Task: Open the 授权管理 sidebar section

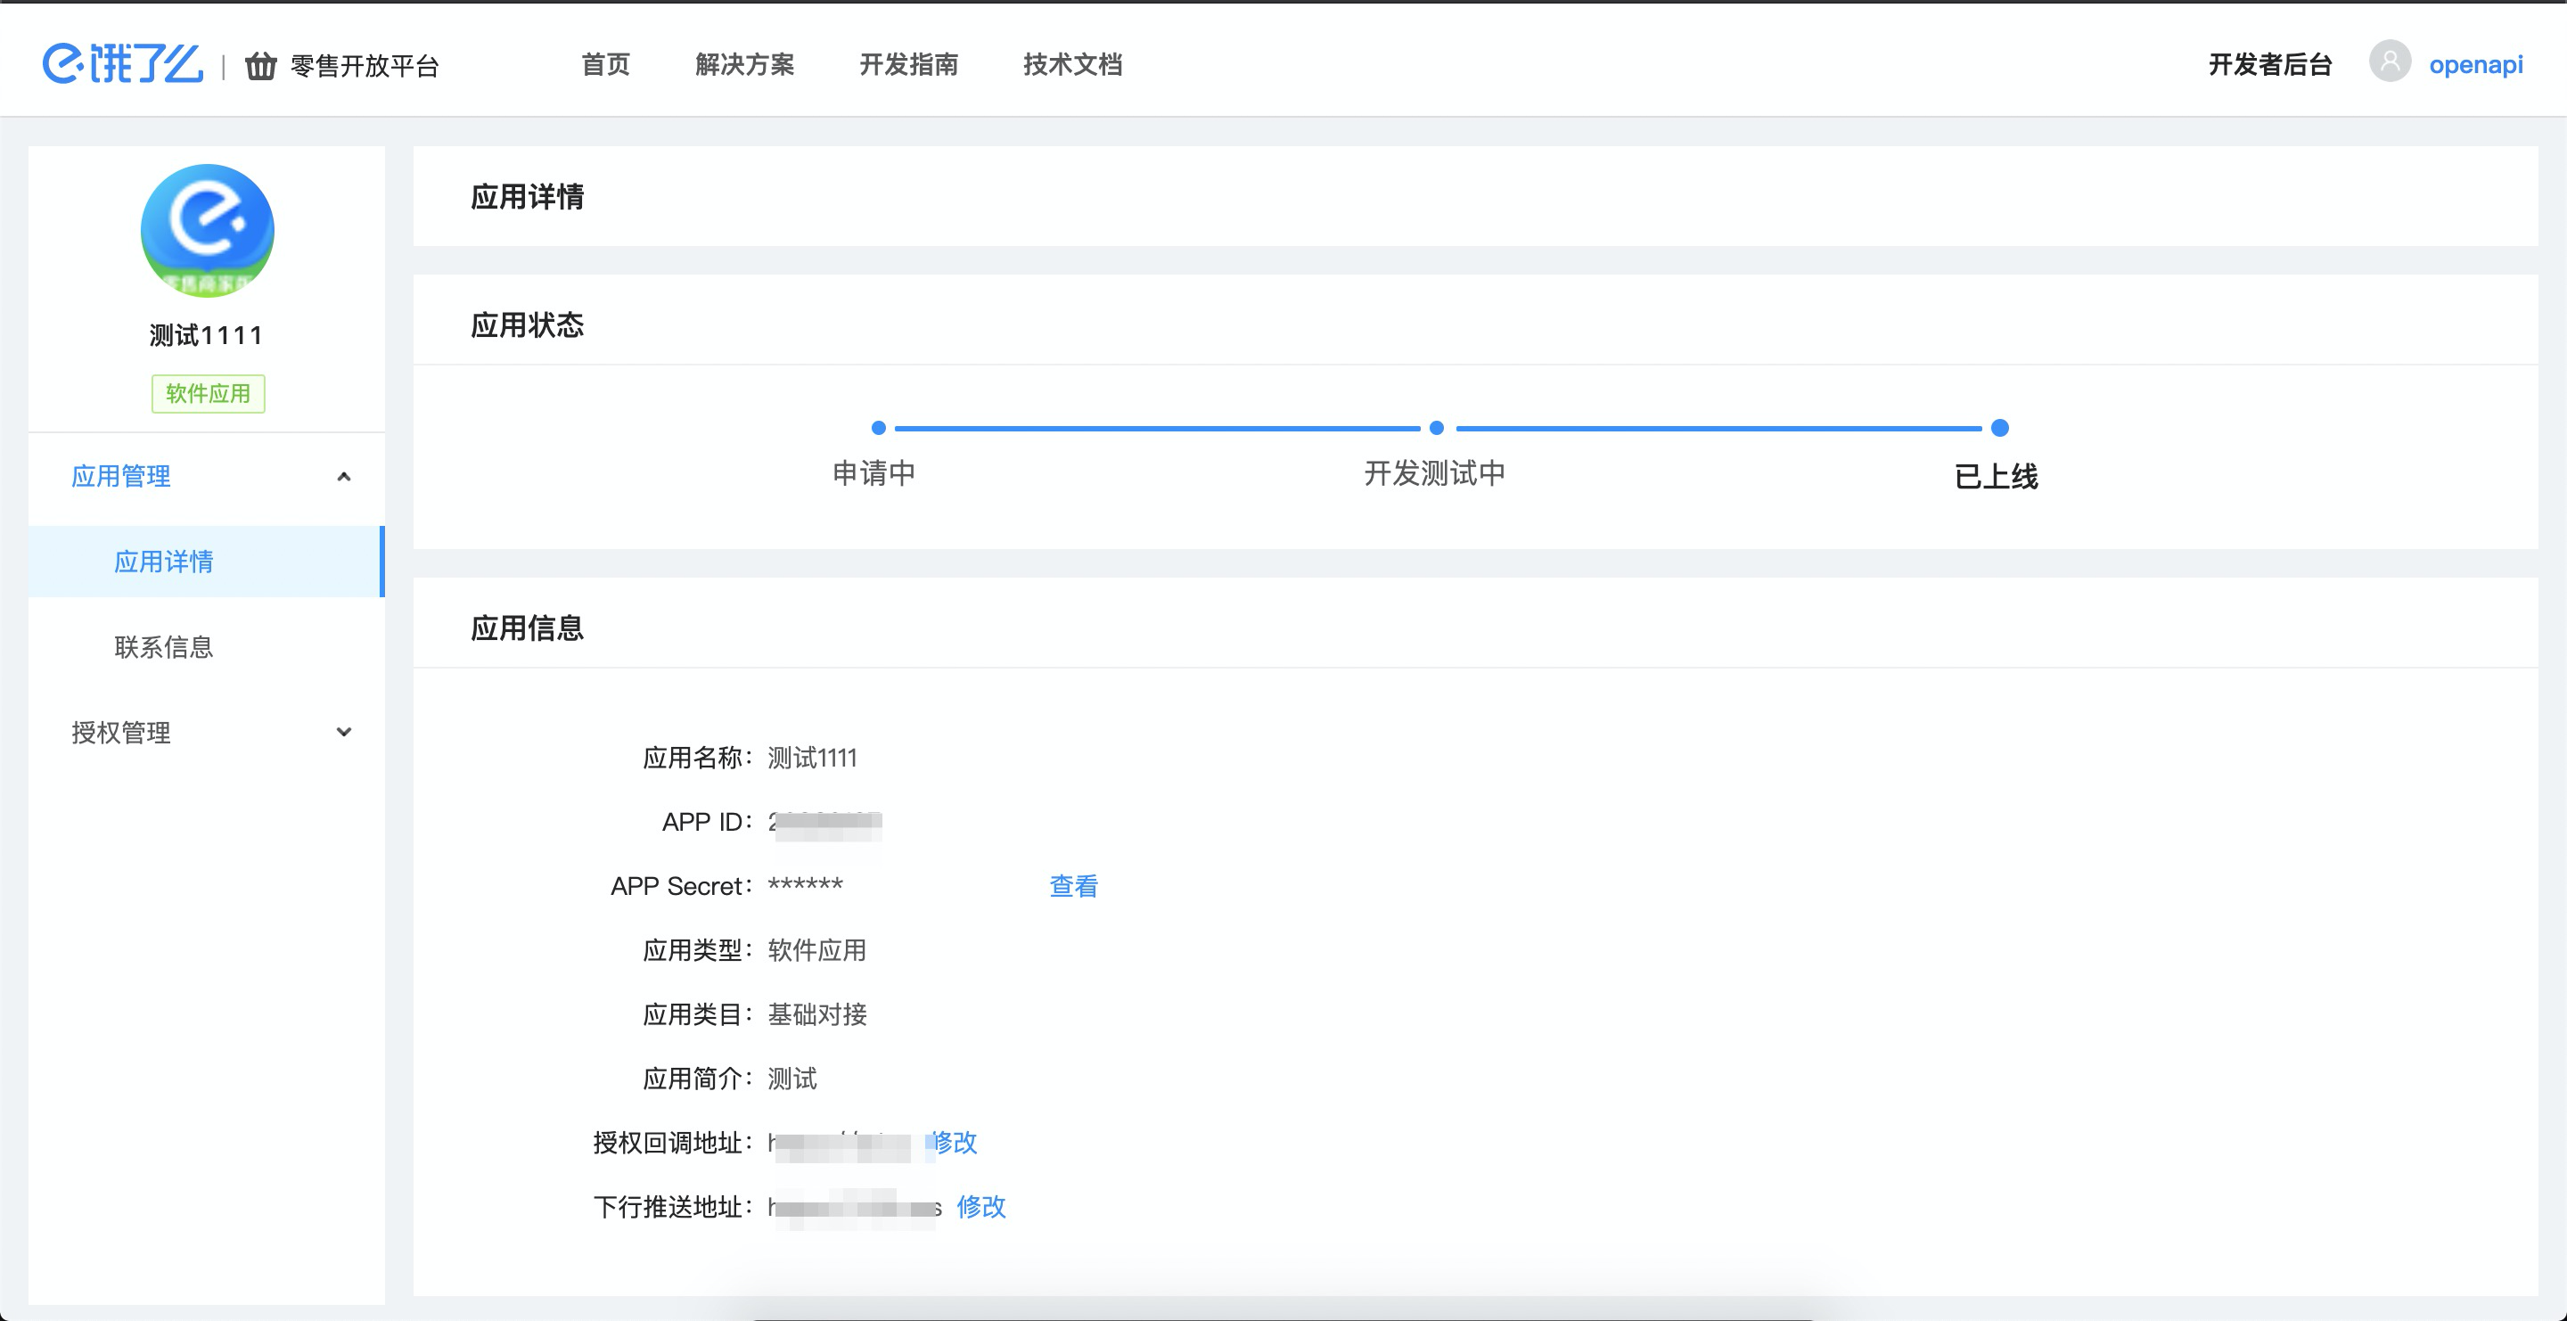Action: coord(121,732)
